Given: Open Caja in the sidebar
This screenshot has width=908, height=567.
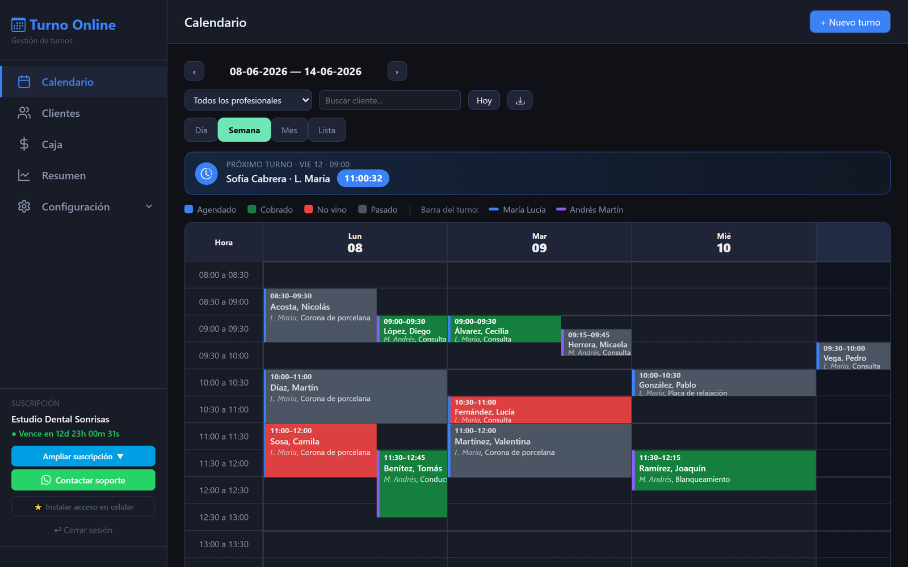Looking at the screenshot, I should coord(83,144).
